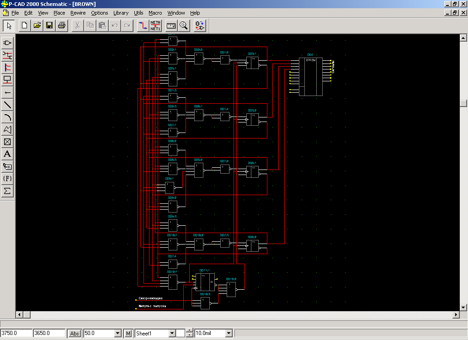Image resolution: width=468 pixels, height=340 pixels.
Task: Select the Place Port tool
Action: pos(7,80)
